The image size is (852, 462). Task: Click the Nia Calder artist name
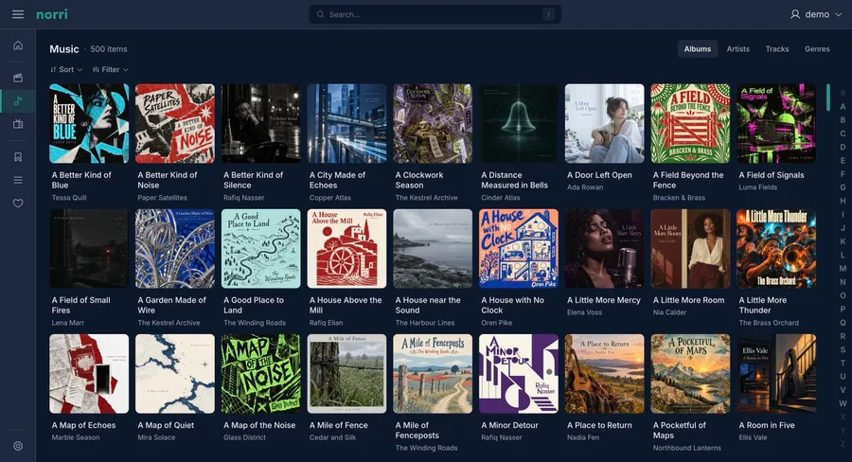tap(669, 312)
